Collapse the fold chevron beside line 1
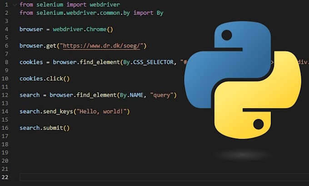Screen dimensions: 309x186 (15, 5)
